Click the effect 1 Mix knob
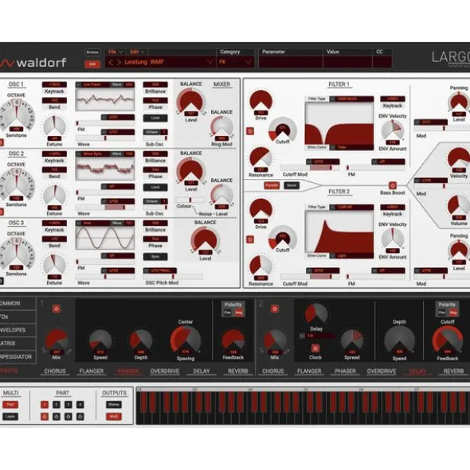This screenshot has height=470, width=470. tap(56, 341)
